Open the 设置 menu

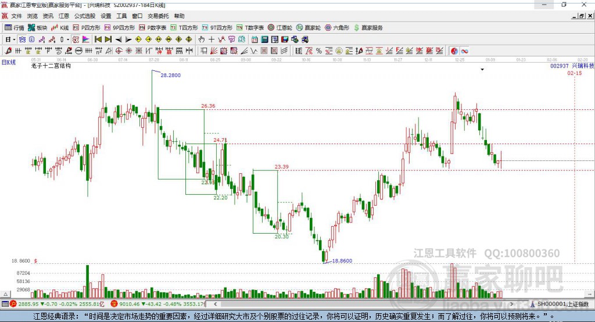(x=106, y=16)
